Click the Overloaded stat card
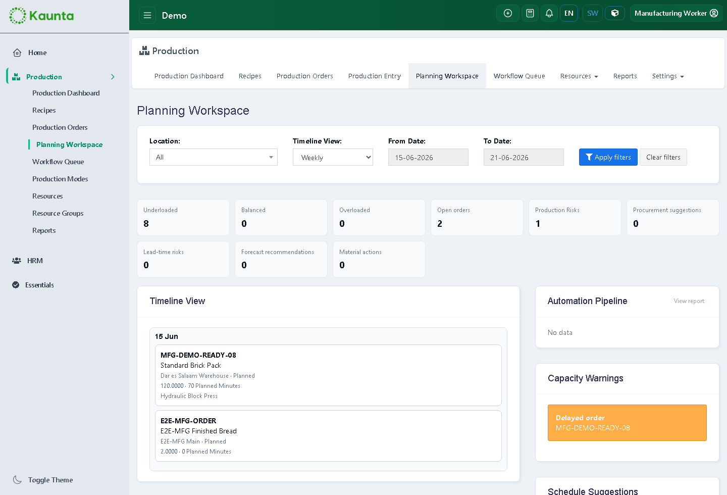727x495 pixels. [379, 217]
